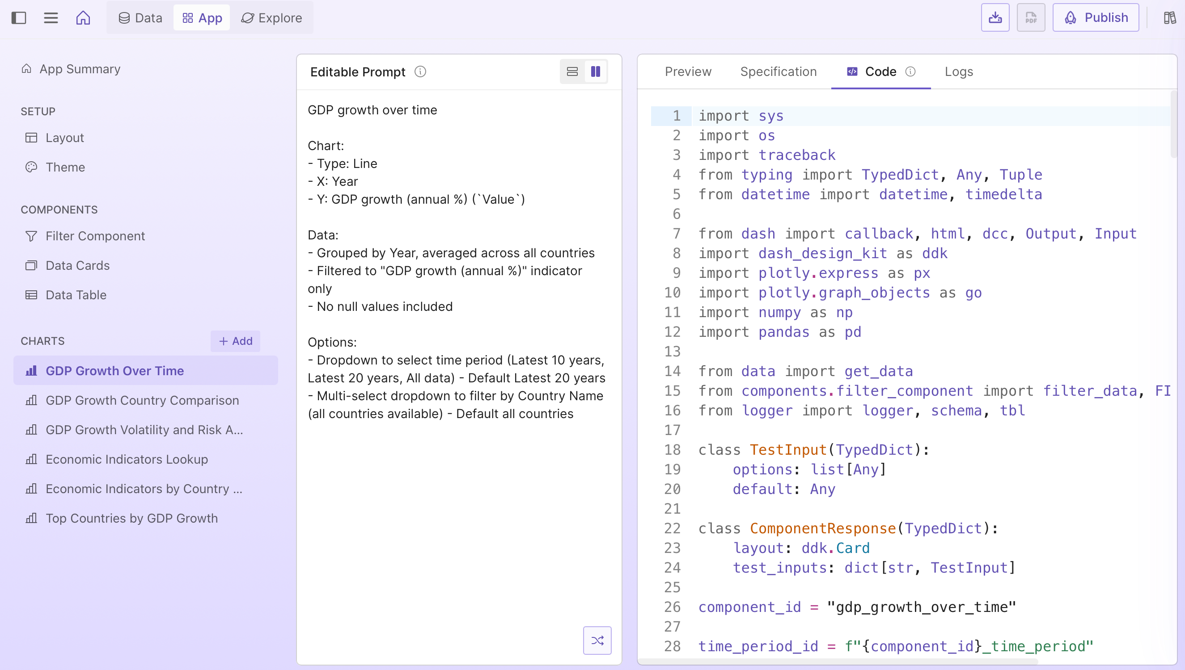Screen dimensions: 1185x670
Task: Click the download app icon
Action: click(x=995, y=17)
